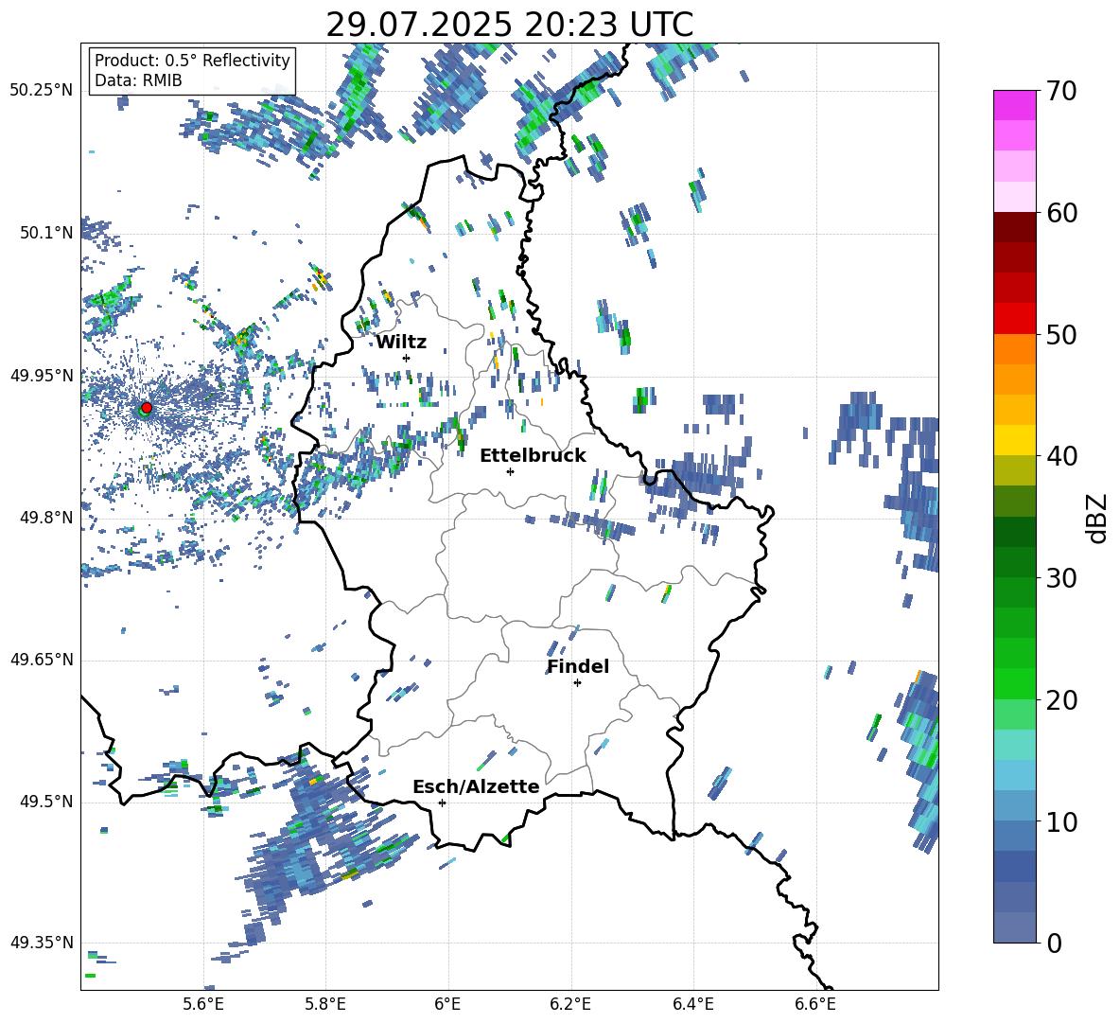Click the 50.1°N latitude label
The image size is (1120, 1023).
pyautogui.click(x=47, y=233)
